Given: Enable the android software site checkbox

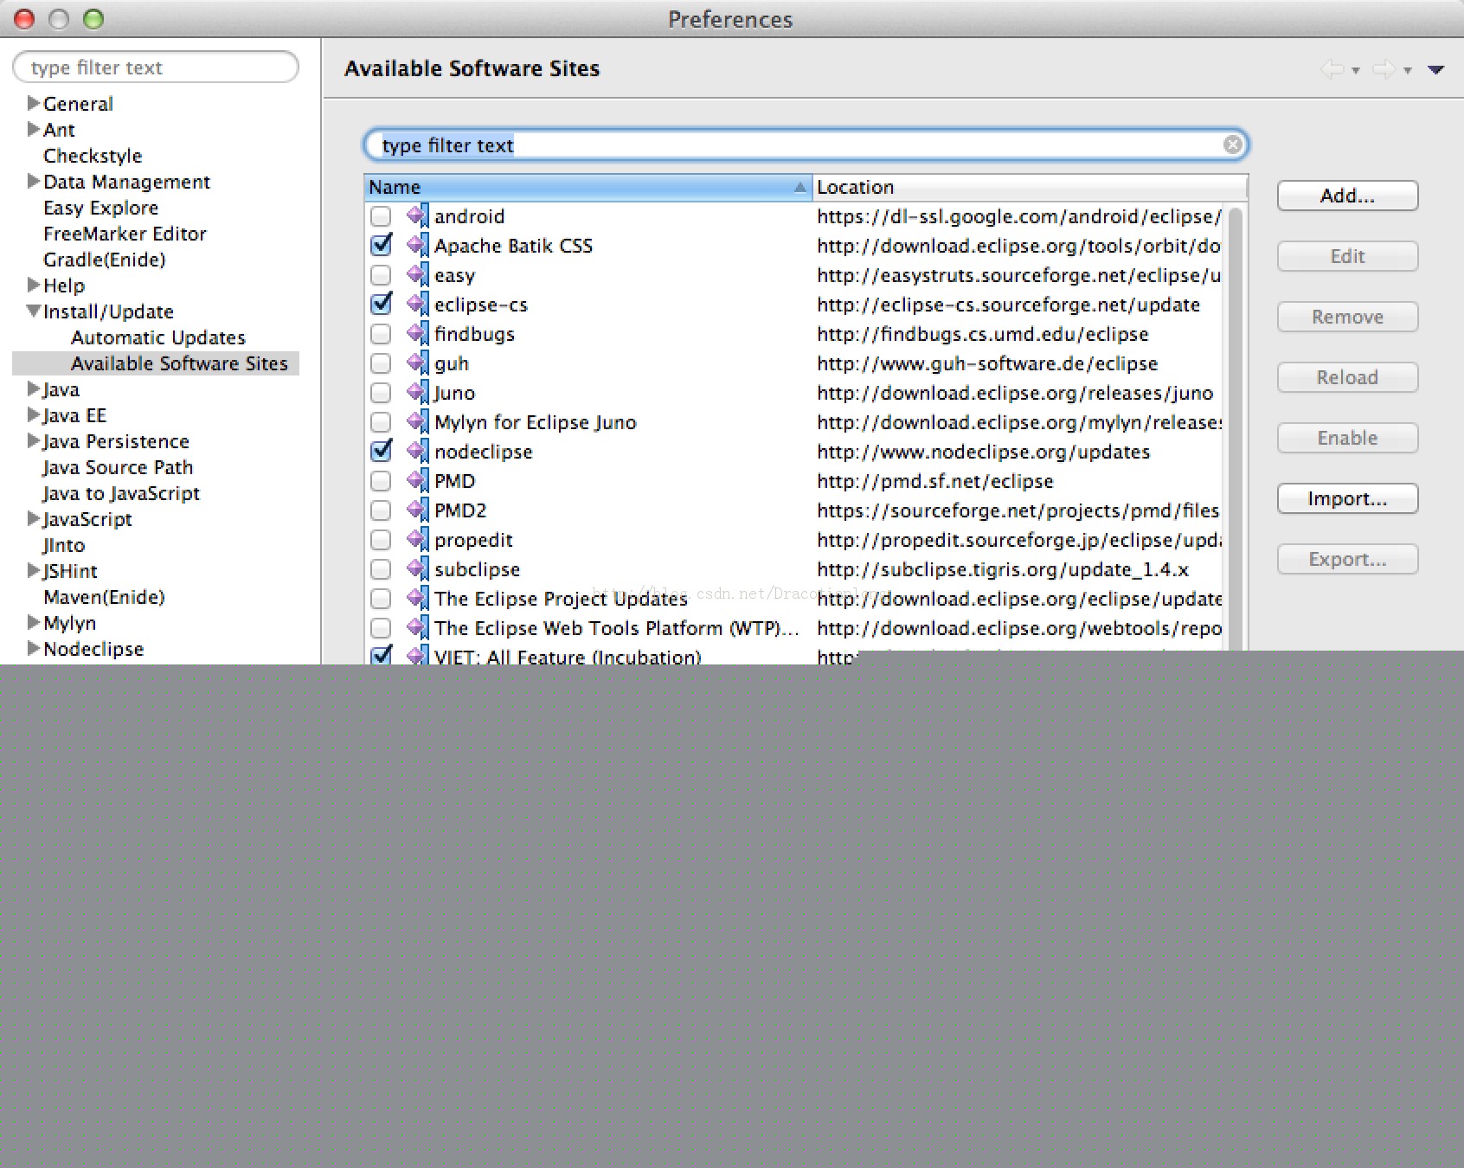Looking at the screenshot, I should click(x=381, y=216).
